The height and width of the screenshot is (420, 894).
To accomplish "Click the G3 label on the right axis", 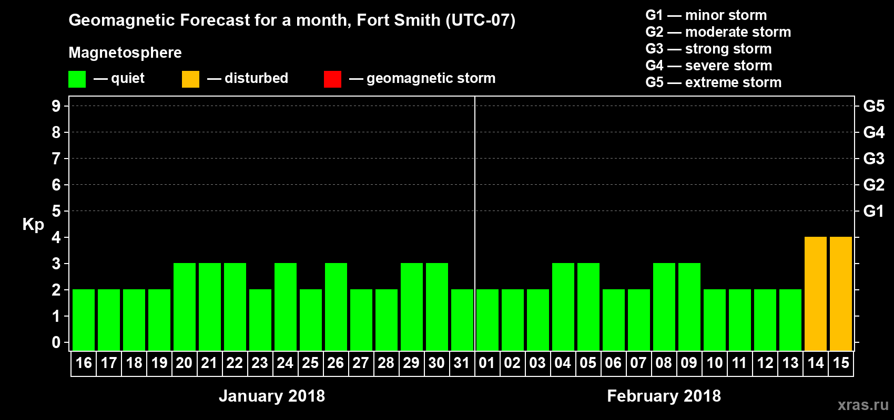I will (x=874, y=159).
